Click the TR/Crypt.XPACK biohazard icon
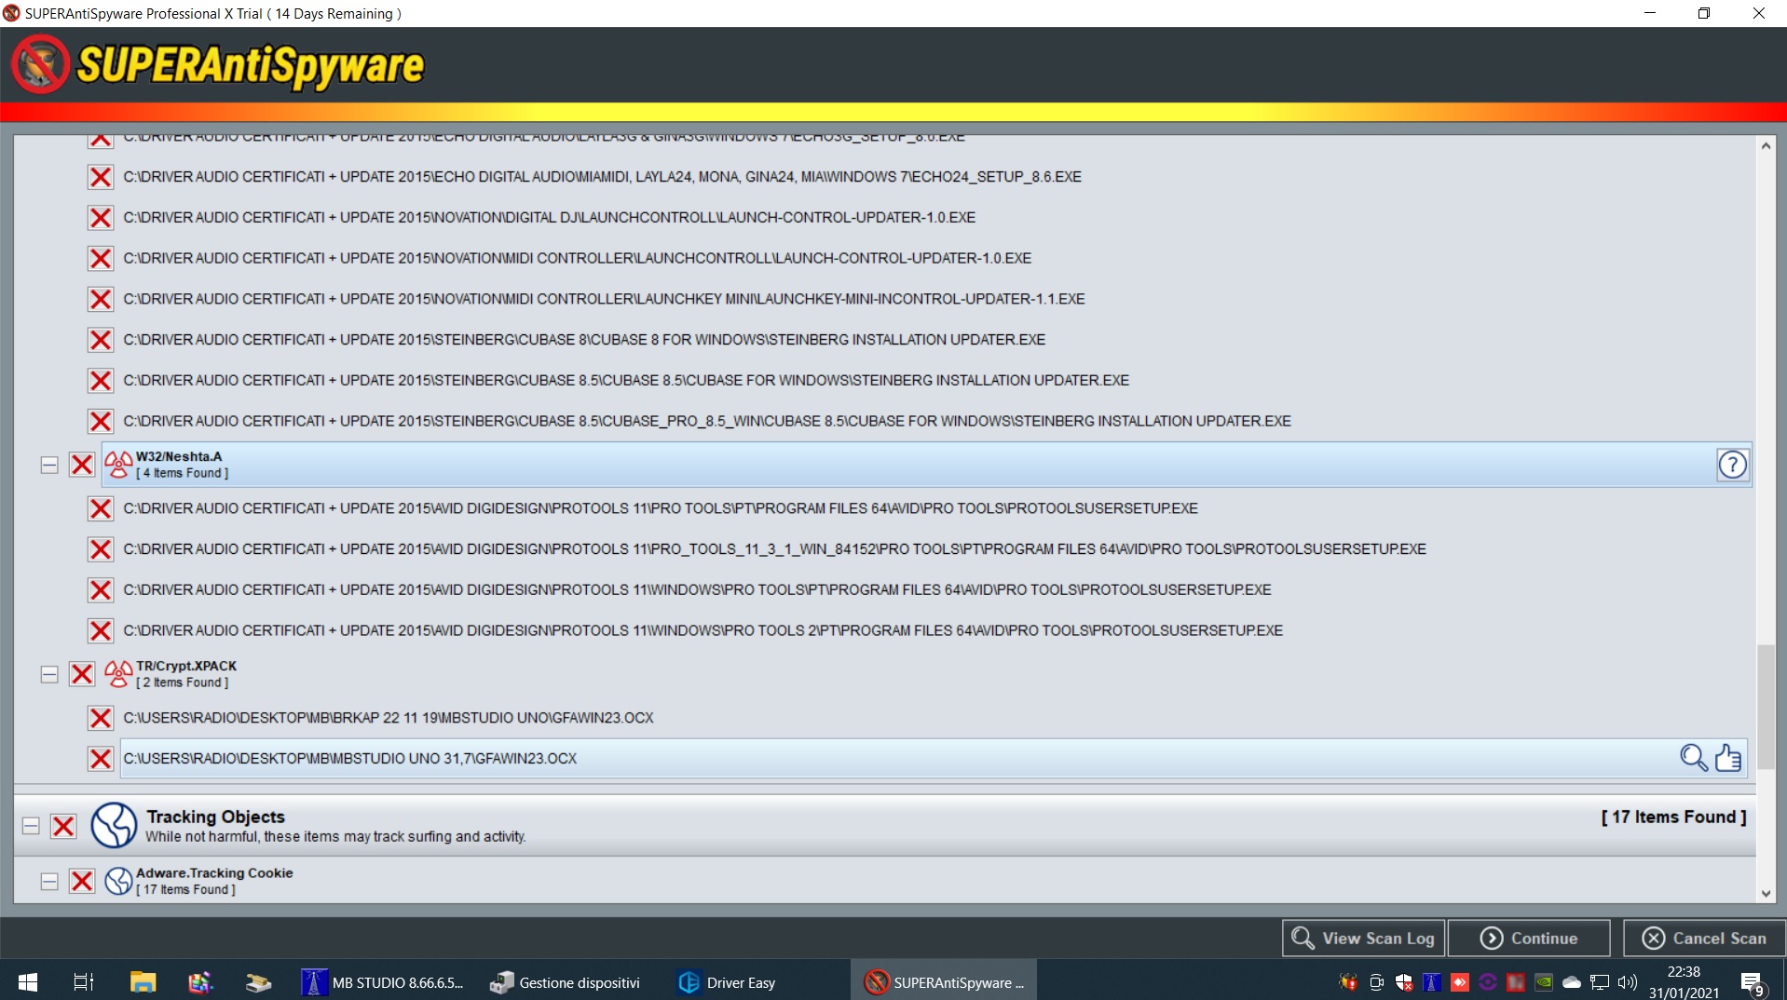The image size is (1787, 1000). [x=118, y=673]
